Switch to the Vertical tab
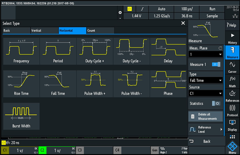240x155 pixels. click(44, 30)
